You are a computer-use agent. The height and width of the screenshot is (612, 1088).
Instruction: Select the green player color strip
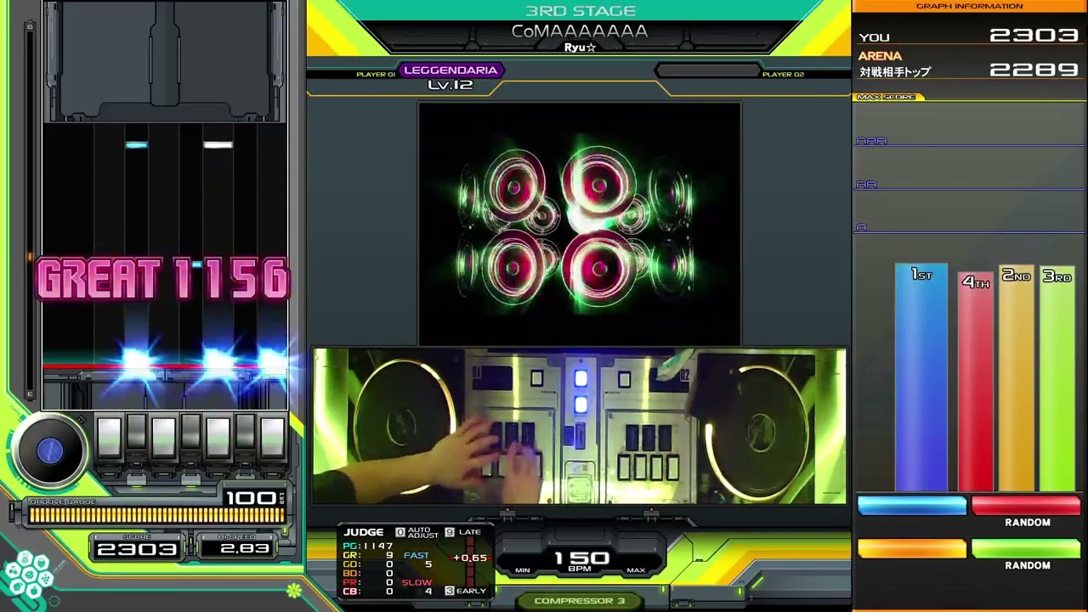pyautogui.click(x=1026, y=549)
